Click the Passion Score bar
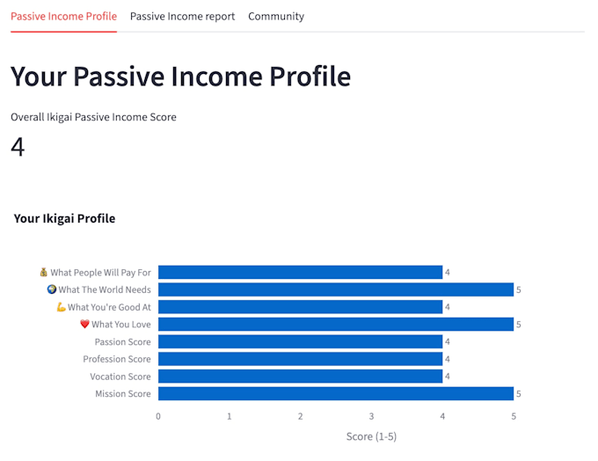 pos(300,341)
